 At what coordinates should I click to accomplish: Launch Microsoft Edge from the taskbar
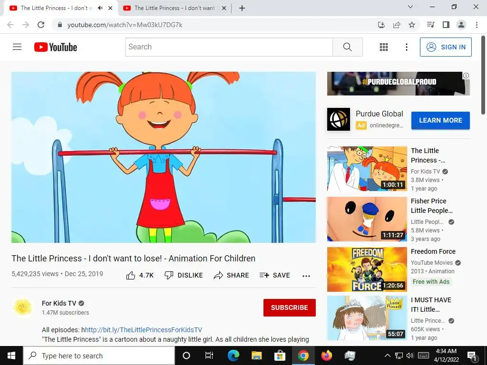tap(233, 355)
